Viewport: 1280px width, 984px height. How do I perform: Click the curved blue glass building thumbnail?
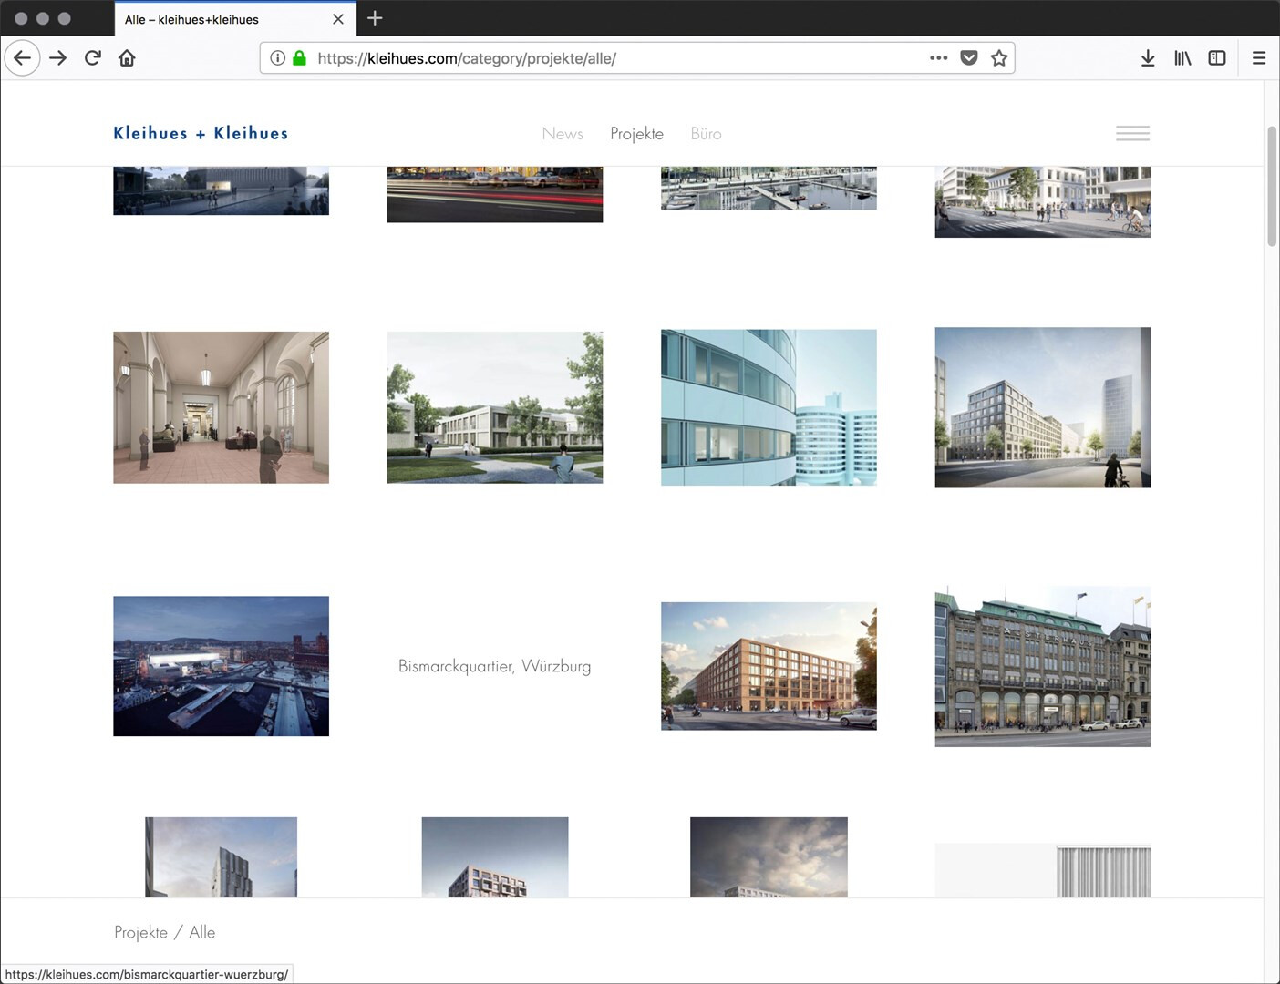(769, 407)
